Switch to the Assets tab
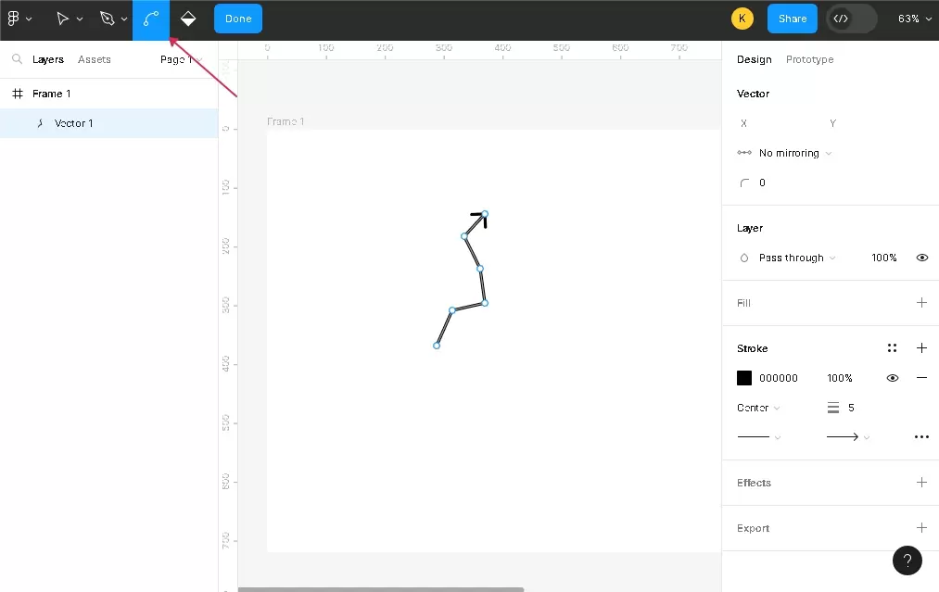Viewport: 939px width, 592px height. [94, 59]
